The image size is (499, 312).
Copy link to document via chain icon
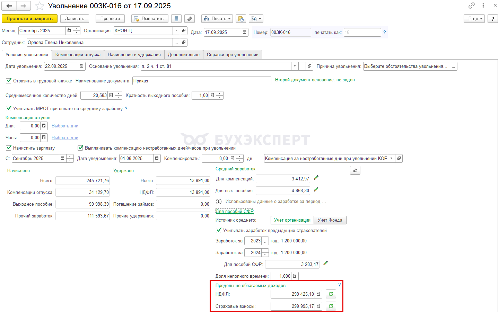coord(472,6)
